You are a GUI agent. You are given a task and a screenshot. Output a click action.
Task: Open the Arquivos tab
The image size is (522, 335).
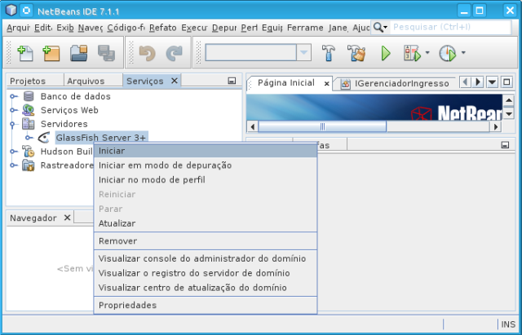[x=86, y=82]
